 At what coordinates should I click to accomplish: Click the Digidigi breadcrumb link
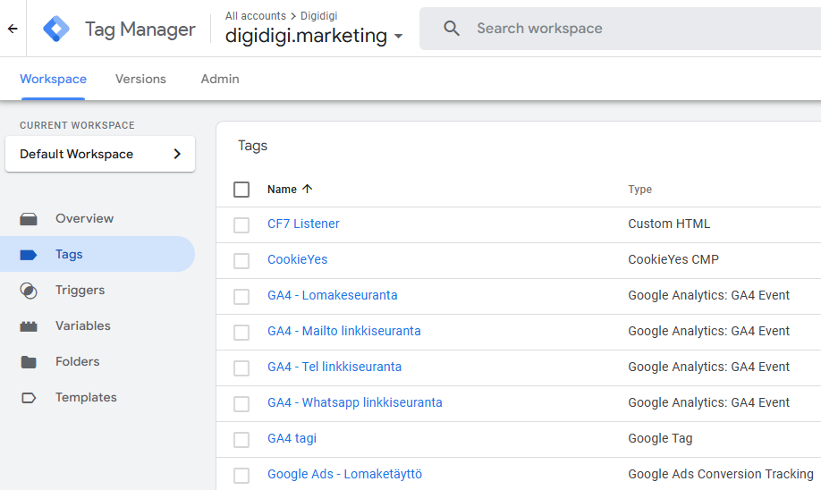point(319,16)
